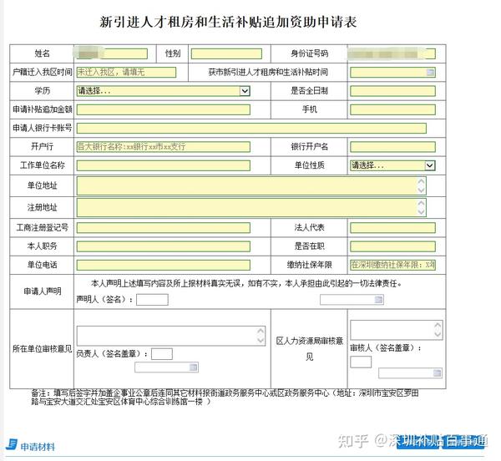
Task: Click the 审核人（签名盖章） input box
Action: 361,362
